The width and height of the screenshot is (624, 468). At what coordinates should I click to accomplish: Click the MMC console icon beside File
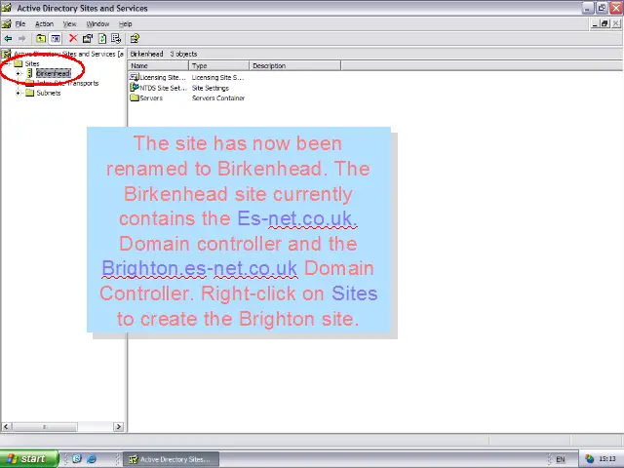click(x=7, y=23)
